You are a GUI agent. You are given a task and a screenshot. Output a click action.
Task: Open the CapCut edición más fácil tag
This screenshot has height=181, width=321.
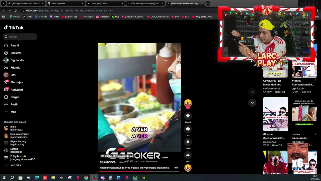(117, 156)
